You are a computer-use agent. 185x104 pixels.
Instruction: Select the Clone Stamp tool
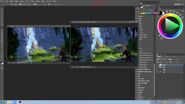(2, 30)
